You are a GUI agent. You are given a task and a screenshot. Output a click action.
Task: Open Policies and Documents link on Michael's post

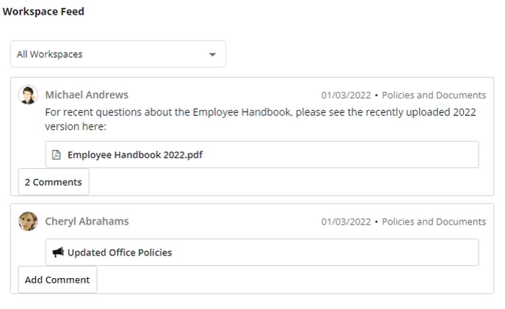click(x=434, y=95)
